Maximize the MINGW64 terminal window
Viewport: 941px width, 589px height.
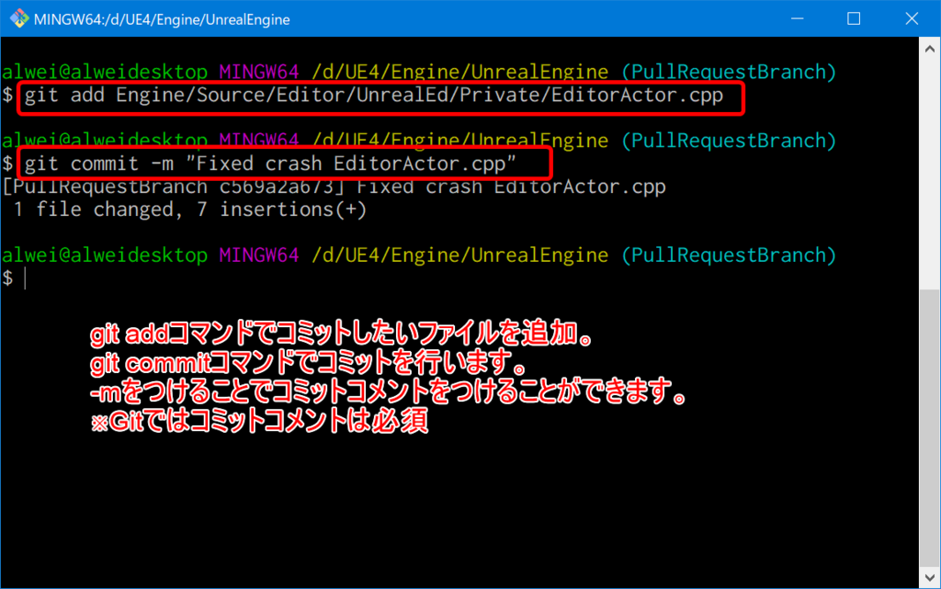pos(854,18)
